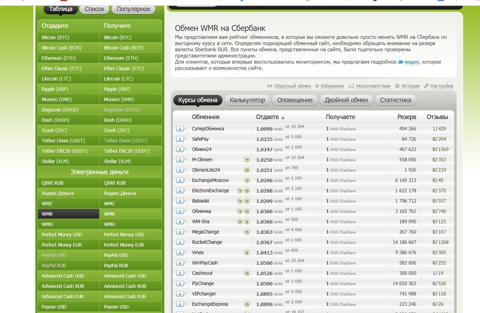Click the M badge next to MegaChange
480x313 pixels.
click(247, 232)
